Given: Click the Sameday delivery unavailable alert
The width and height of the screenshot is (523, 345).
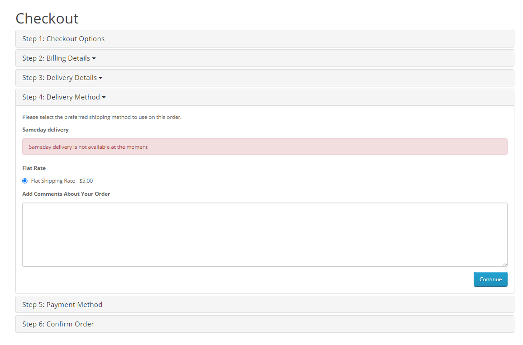Looking at the screenshot, I should (265, 147).
